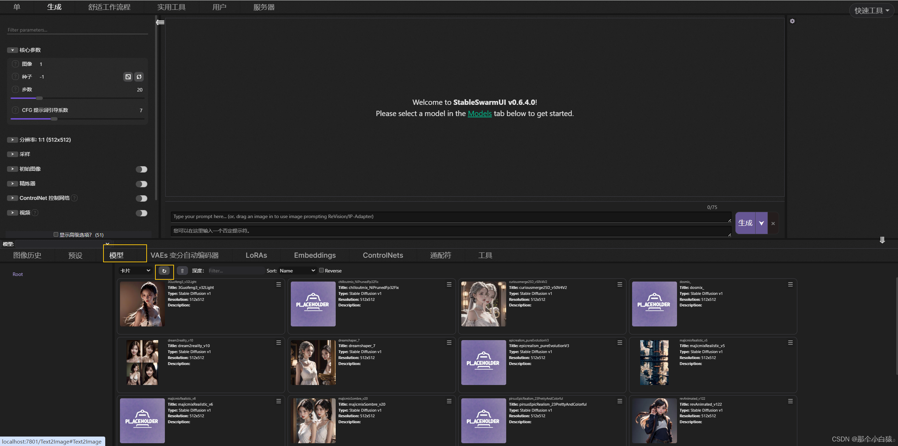Click the random seed dice icon
This screenshot has width=898, height=446.
point(128,77)
